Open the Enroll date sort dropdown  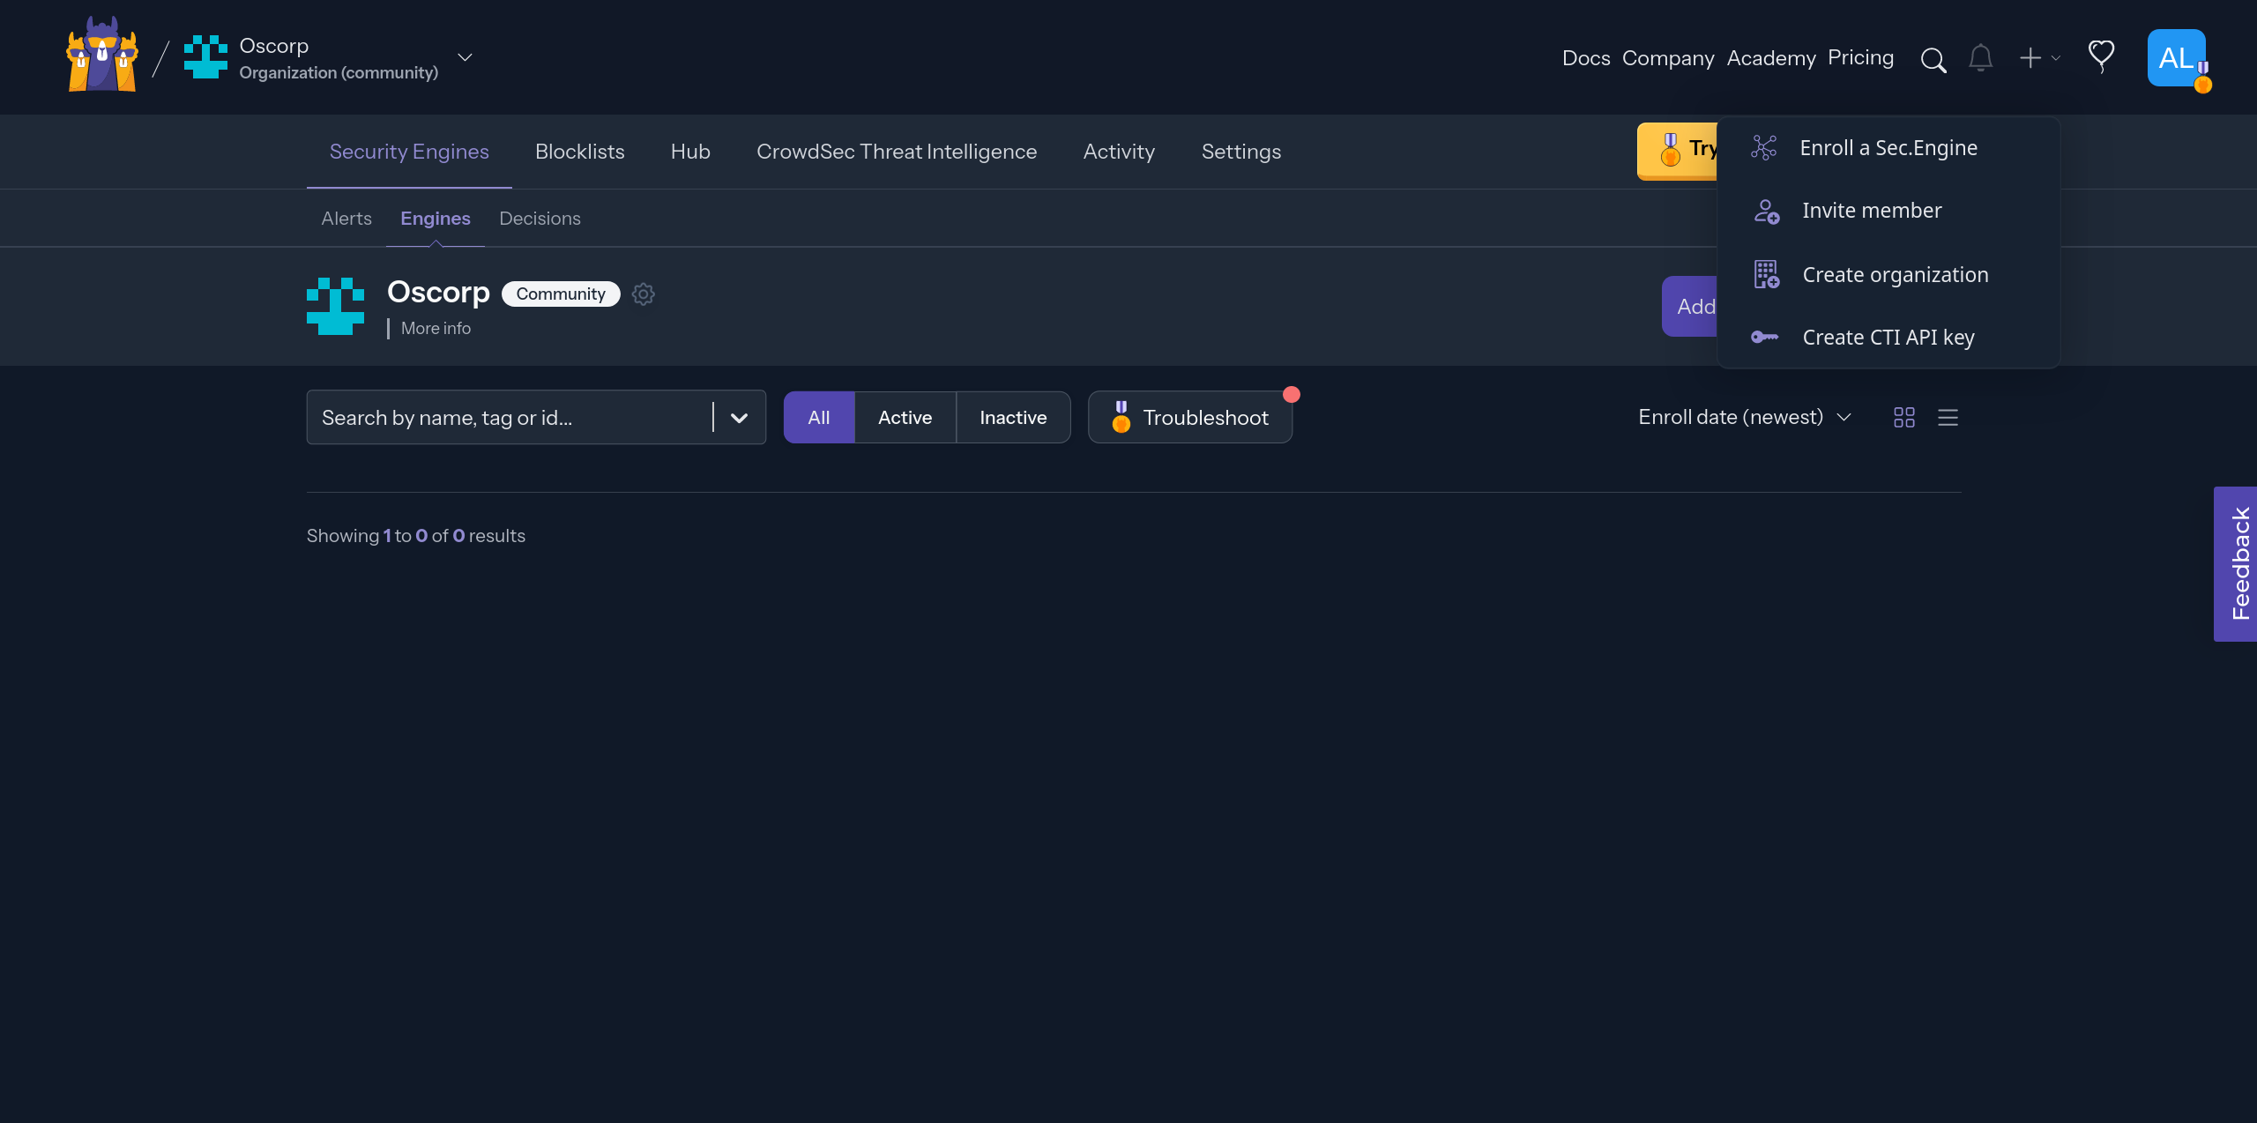[1744, 417]
